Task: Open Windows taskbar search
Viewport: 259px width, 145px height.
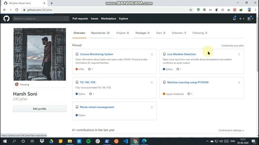Action: [14, 141]
